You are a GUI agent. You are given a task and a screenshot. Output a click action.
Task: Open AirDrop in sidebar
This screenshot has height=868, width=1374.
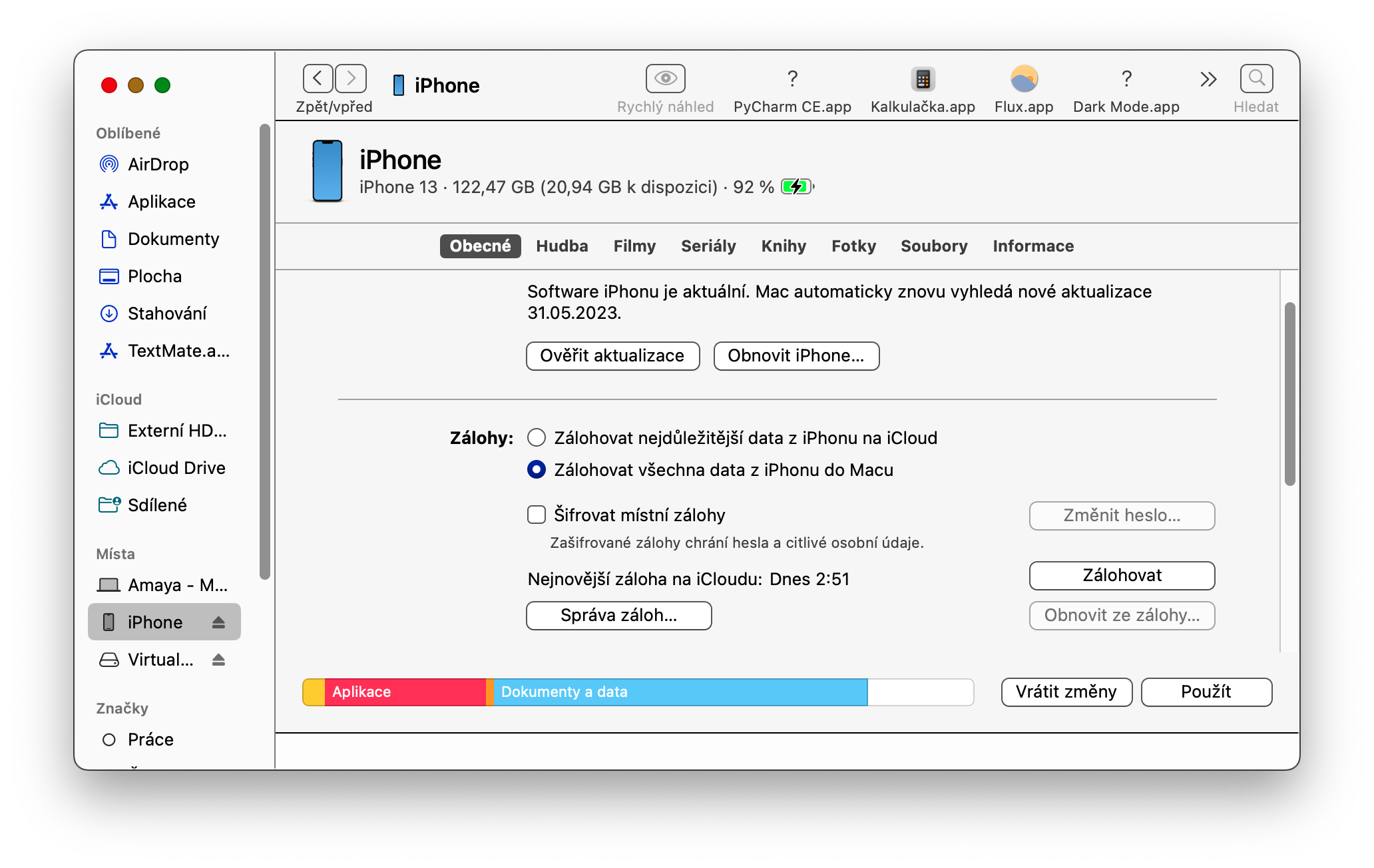(158, 164)
